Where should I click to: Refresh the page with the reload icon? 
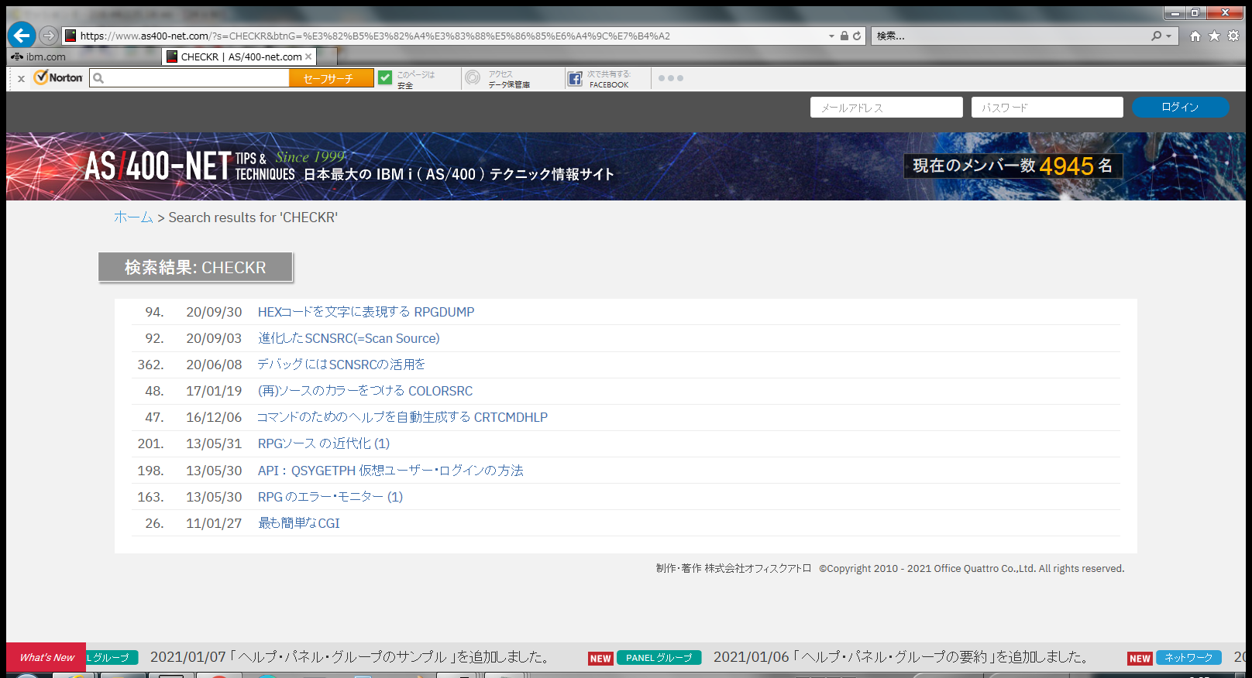coord(857,36)
